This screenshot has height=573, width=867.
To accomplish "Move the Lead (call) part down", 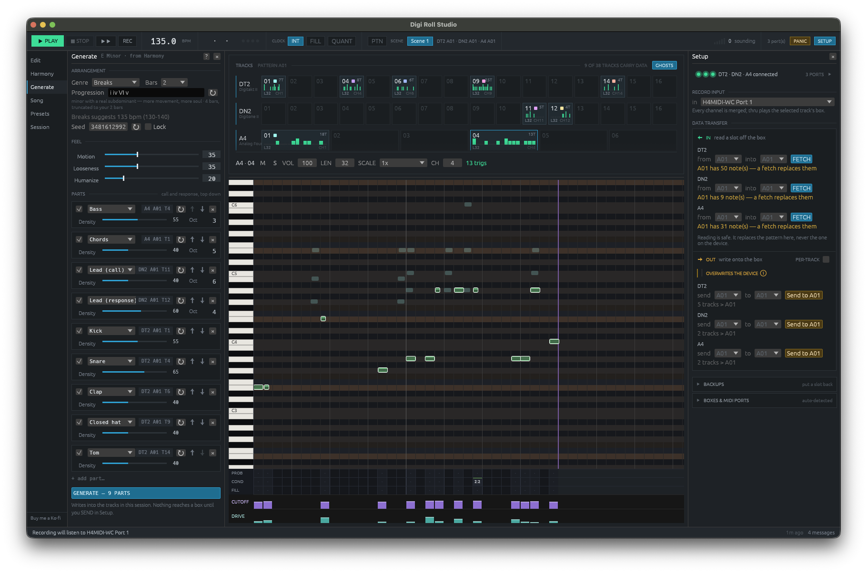I will pos(202,270).
